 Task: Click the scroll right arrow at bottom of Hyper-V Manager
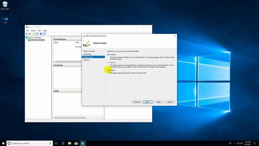pos(102,118)
